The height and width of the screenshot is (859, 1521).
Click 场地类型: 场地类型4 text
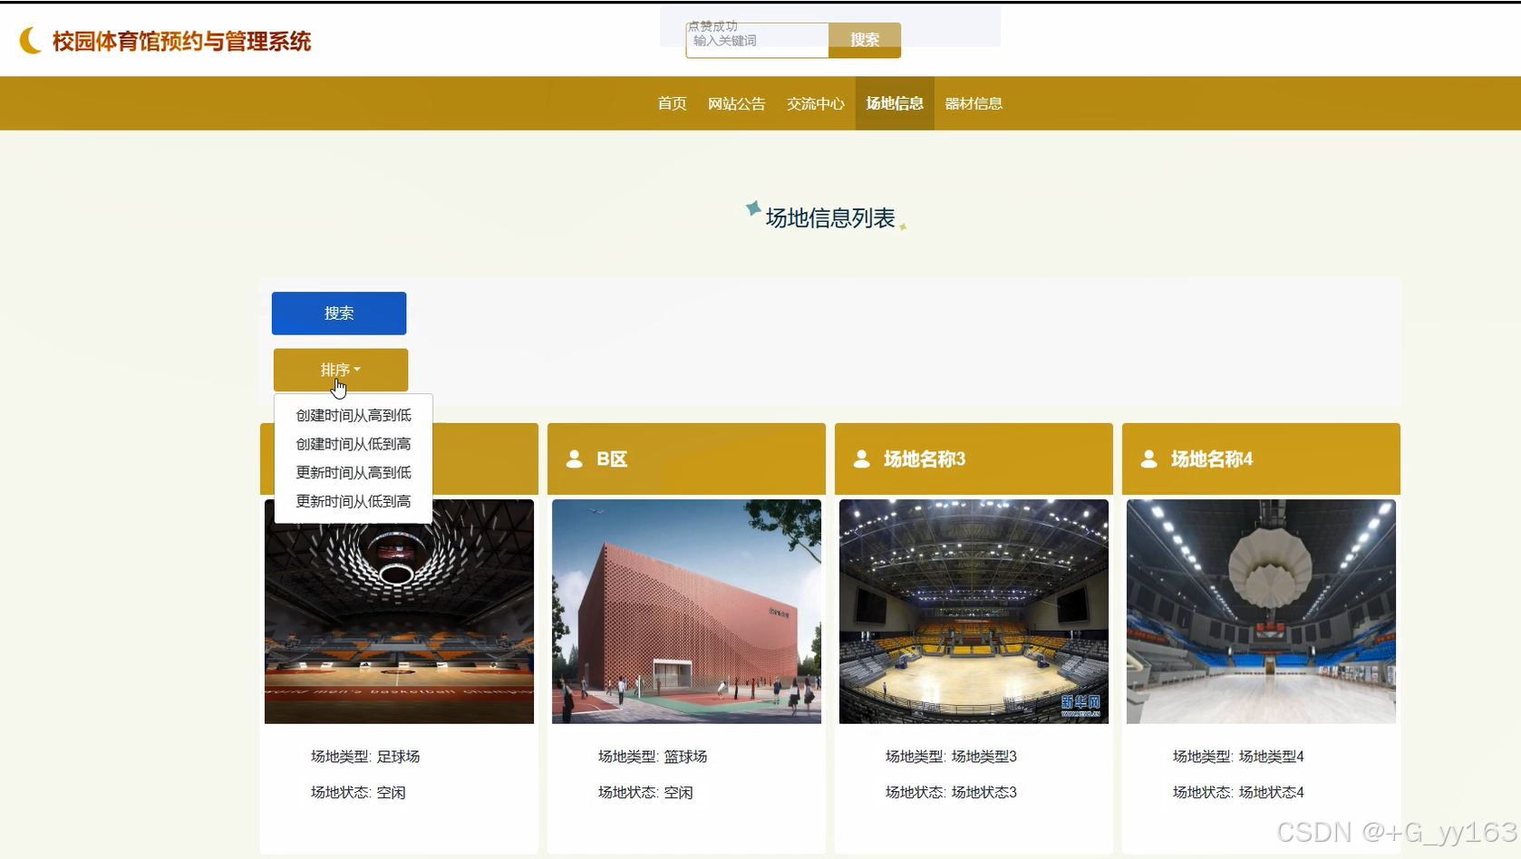point(1238,757)
